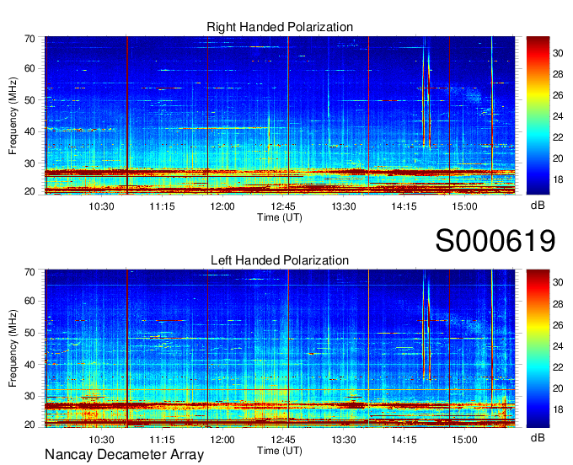Click the 50 MHz tick on the Left Handed plot
The width and height of the screenshot is (573, 465).
click(29, 333)
